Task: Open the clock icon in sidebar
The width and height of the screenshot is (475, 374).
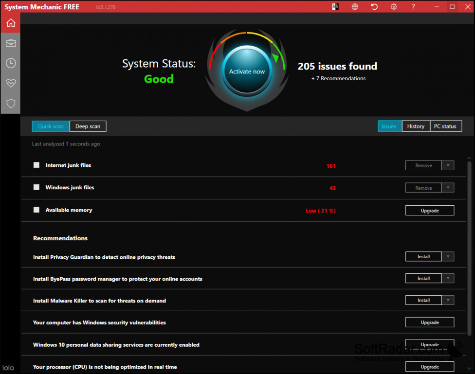Action: 11,63
